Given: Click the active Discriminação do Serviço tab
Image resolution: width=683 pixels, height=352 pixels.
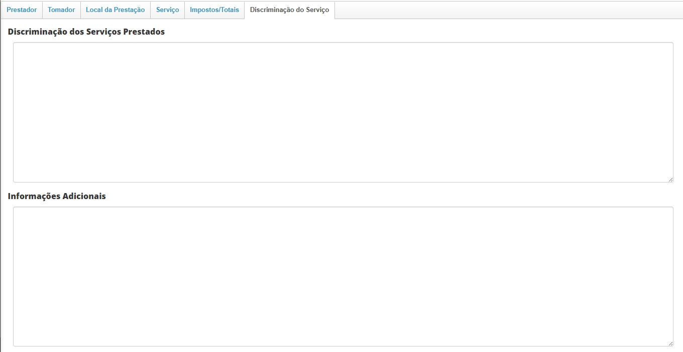Looking at the screenshot, I should (289, 10).
